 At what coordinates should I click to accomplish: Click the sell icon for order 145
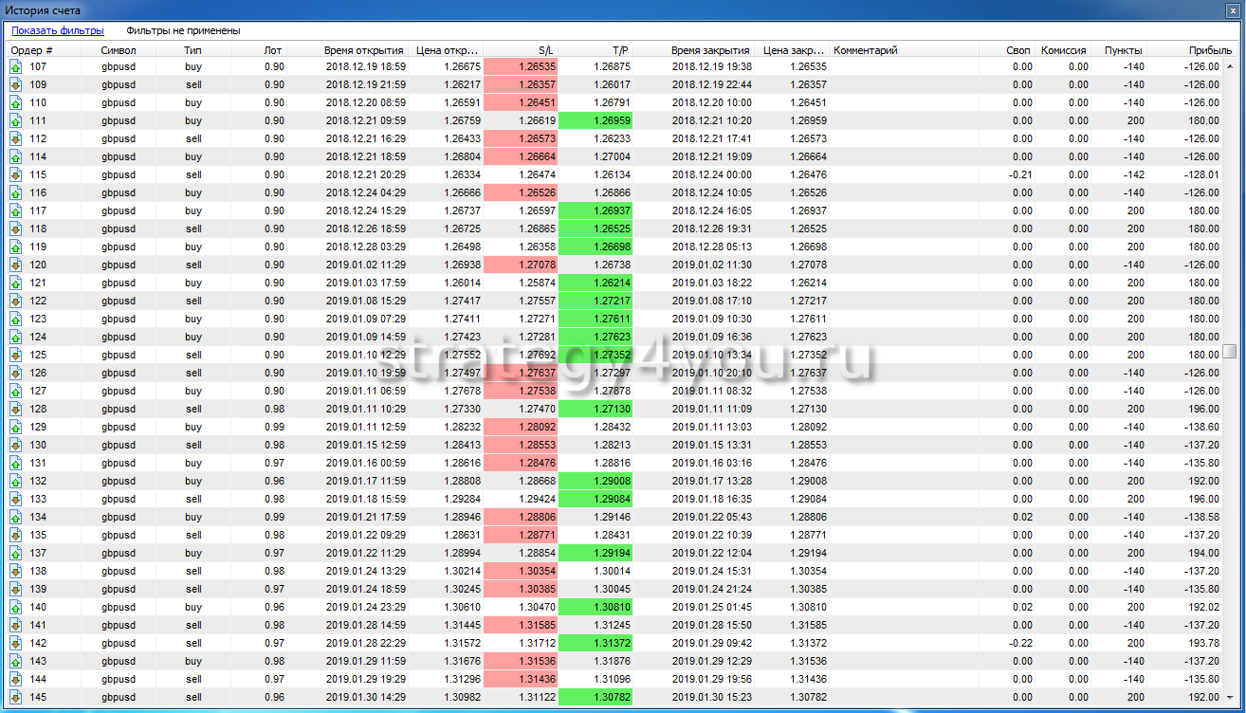(x=15, y=697)
